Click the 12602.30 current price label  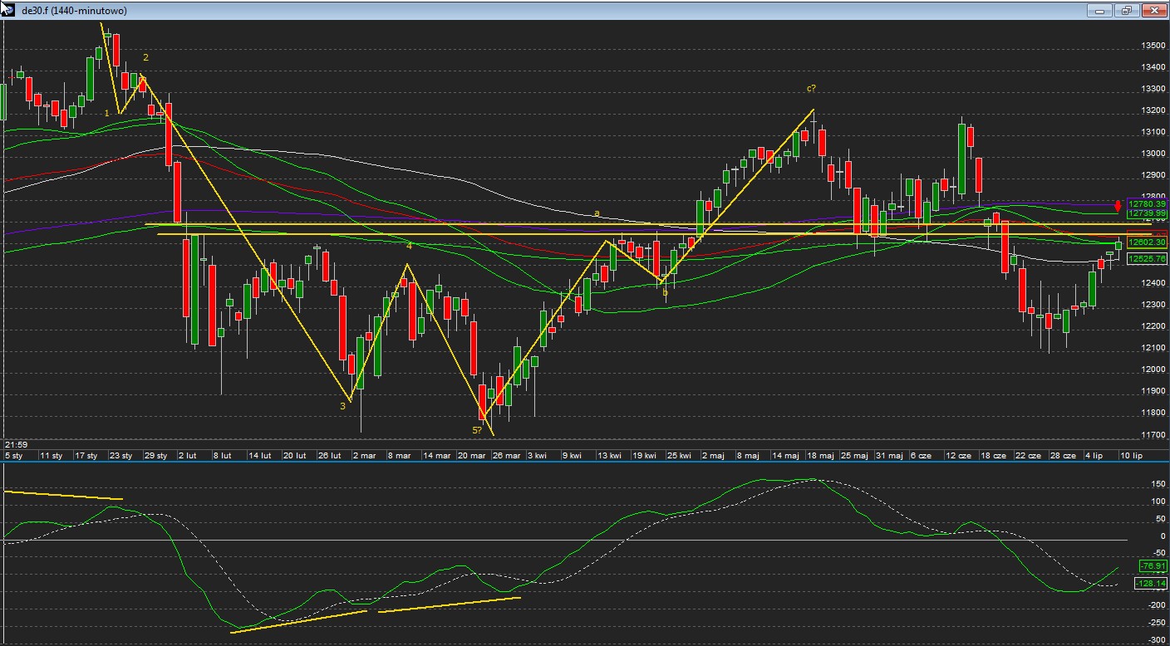[1147, 242]
